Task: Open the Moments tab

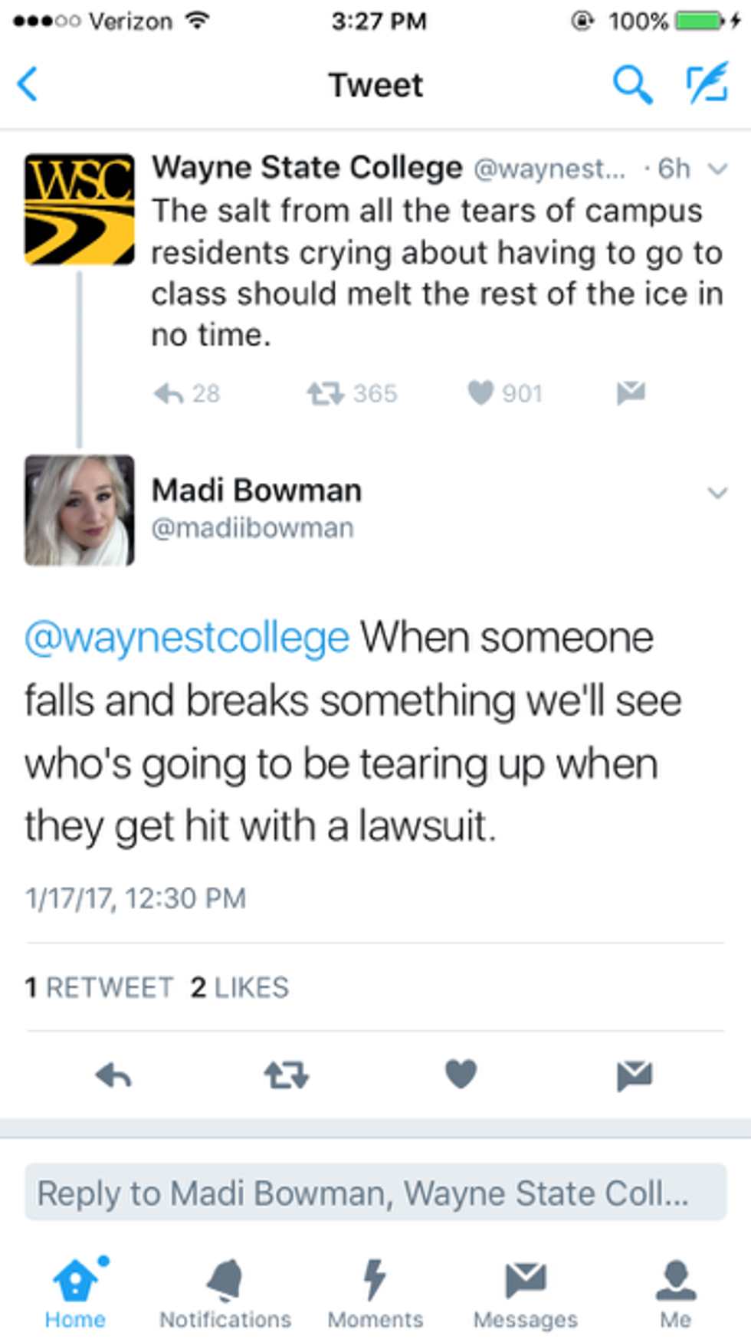Action: point(375,1293)
